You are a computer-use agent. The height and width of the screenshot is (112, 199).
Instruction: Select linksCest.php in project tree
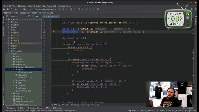pyautogui.click(x=26, y=72)
